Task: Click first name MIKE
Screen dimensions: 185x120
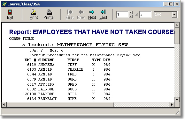Action: click(x=72, y=99)
